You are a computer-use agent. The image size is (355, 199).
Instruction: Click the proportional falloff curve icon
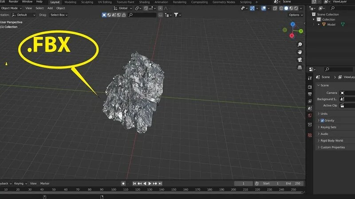[166, 8]
